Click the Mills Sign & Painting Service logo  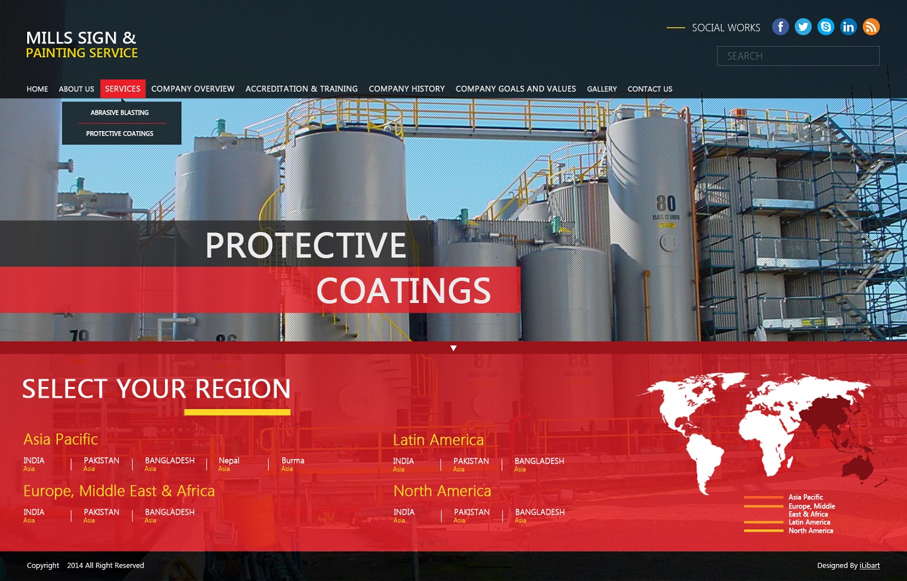point(82,45)
